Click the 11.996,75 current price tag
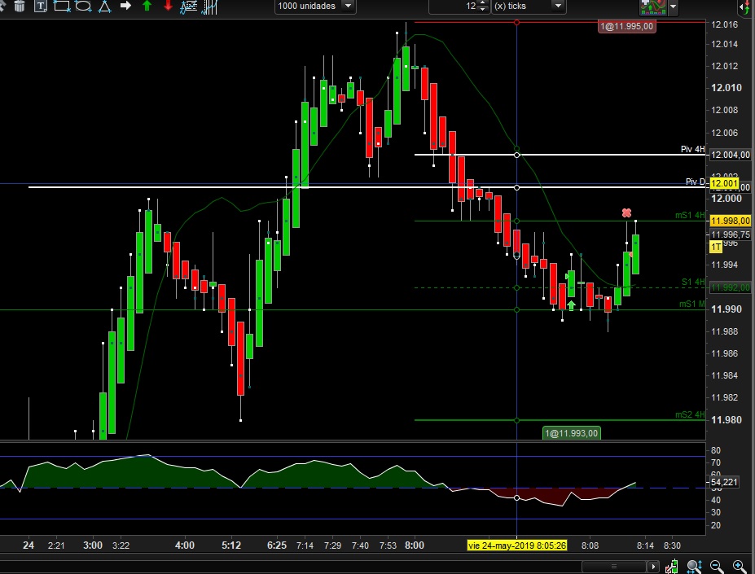Image resolution: width=755 pixels, height=574 pixels. 731,234
